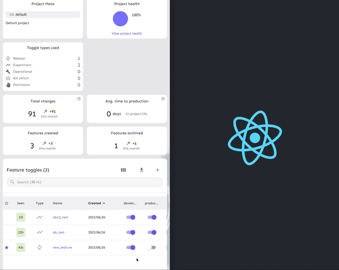Screen dimensions: 339x270
Task: Open Avg. time to production help icon
Action: coord(163,99)
